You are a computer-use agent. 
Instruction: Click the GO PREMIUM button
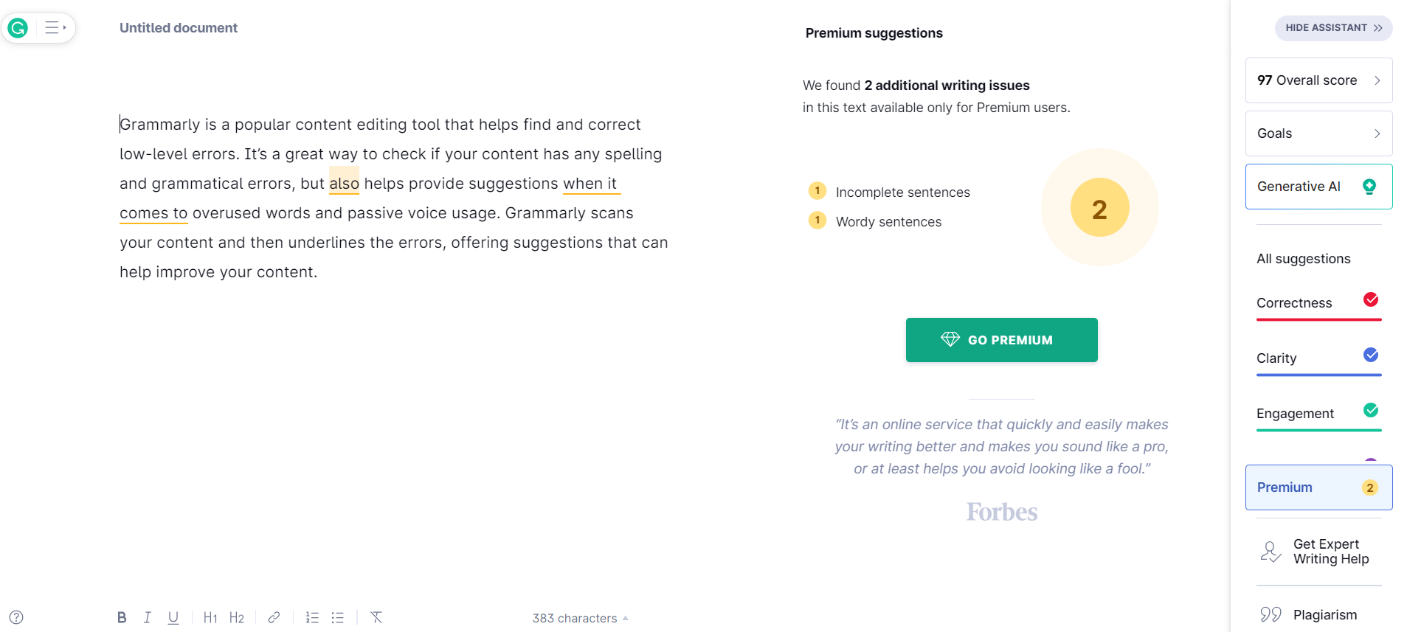point(1001,340)
